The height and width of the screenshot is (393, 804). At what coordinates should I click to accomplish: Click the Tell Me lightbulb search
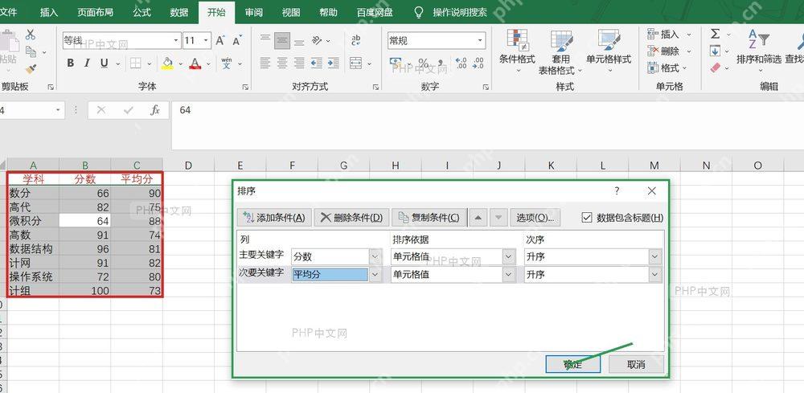419,12
